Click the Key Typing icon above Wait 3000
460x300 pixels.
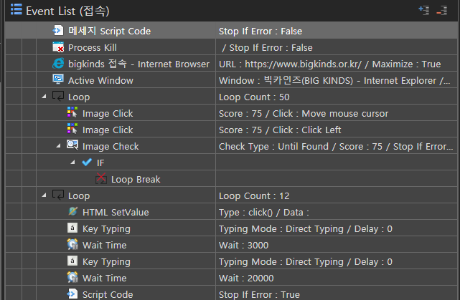(72, 228)
